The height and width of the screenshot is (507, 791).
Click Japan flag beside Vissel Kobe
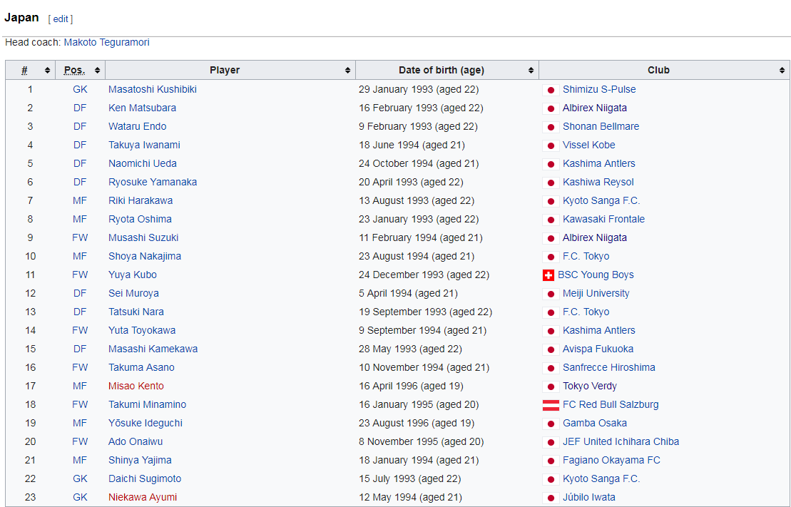pos(551,145)
